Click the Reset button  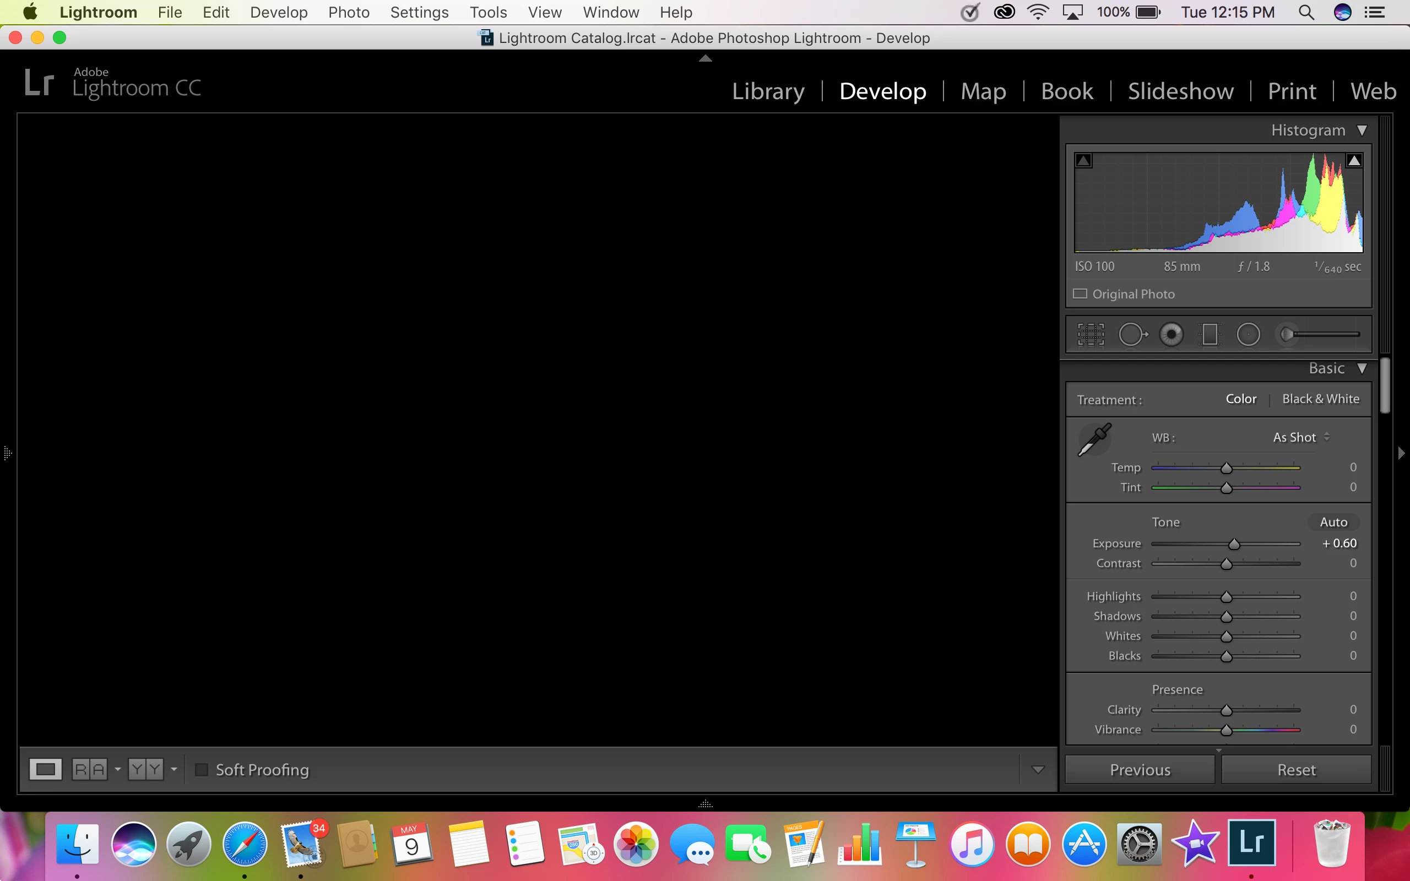1297,770
